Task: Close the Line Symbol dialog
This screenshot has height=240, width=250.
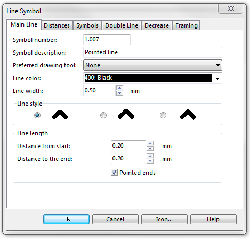Action: (x=230, y=8)
